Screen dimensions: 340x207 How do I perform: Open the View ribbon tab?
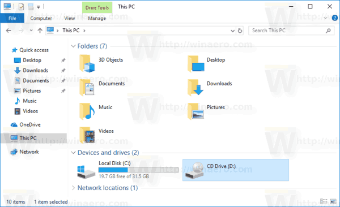point(69,18)
